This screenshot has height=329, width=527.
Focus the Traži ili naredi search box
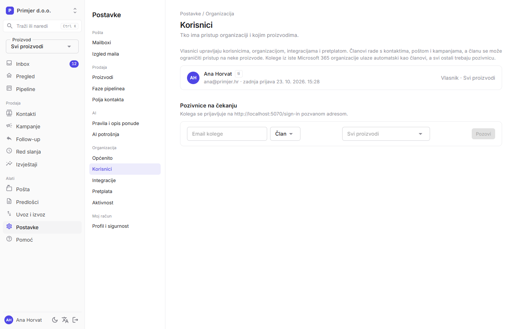coord(42,26)
